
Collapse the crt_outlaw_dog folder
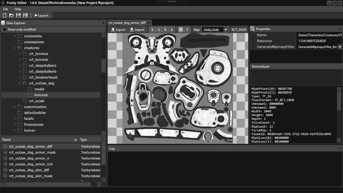coord(20,83)
